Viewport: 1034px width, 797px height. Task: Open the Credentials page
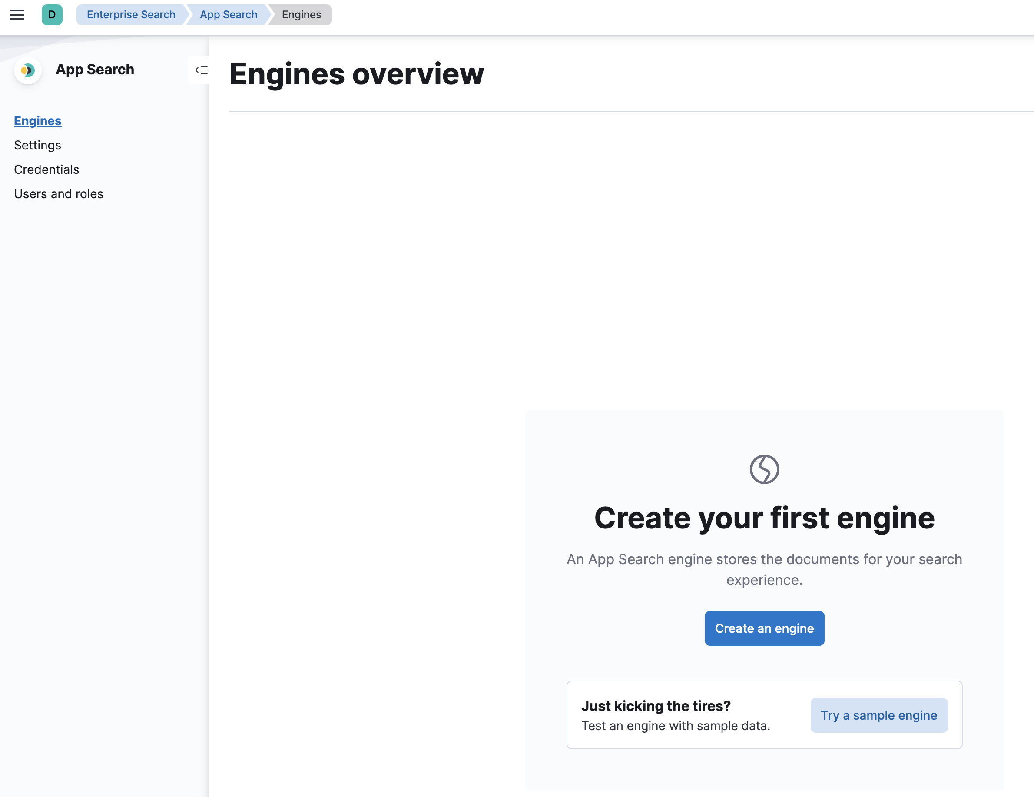(46, 169)
